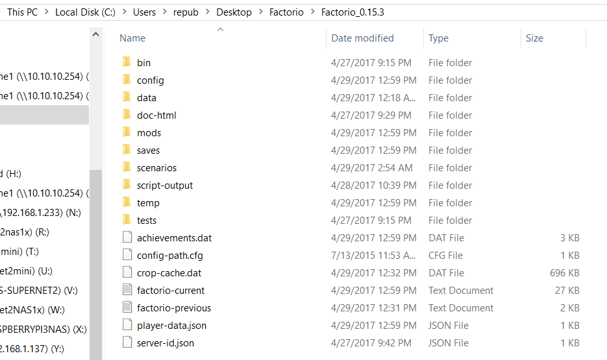Select the player-data.json file icon
Viewport: 607px width, 360px height.
click(127, 325)
